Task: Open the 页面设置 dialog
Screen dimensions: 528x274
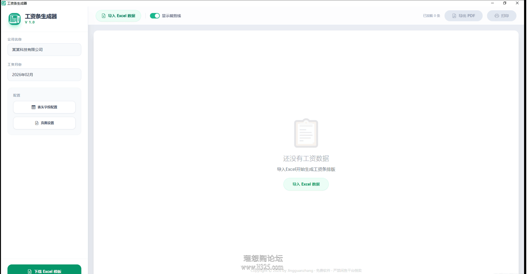Action: click(x=44, y=123)
